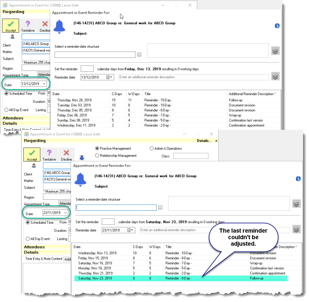Image resolution: width=309 pixels, height=302 pixels.
Task: Click the large bell in the 13/12/2019 reminder panel
Action: (x=59, y=27)
